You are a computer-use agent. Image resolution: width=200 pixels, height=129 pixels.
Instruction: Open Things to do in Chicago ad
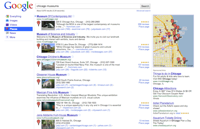tap(167, 74)
